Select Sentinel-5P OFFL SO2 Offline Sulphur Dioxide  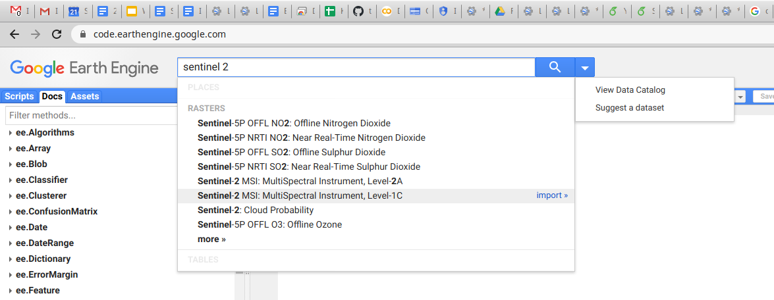click(376, 152)
